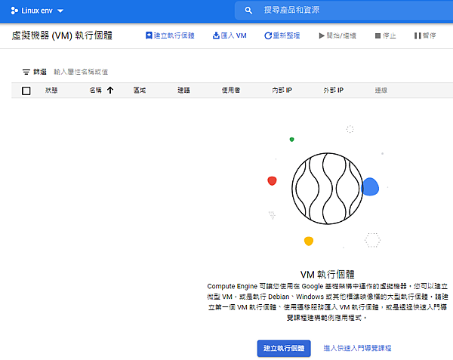Sort by 名稱 column header
The height and width of the screenshot is (360, 453).
pos(95,91)
